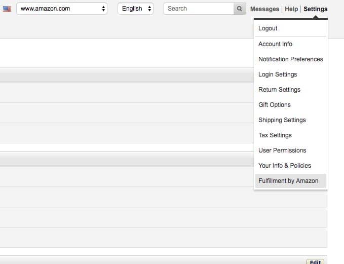Open Notification Preferences
Screen dimensions: 344x264
(x=290, y=59)
